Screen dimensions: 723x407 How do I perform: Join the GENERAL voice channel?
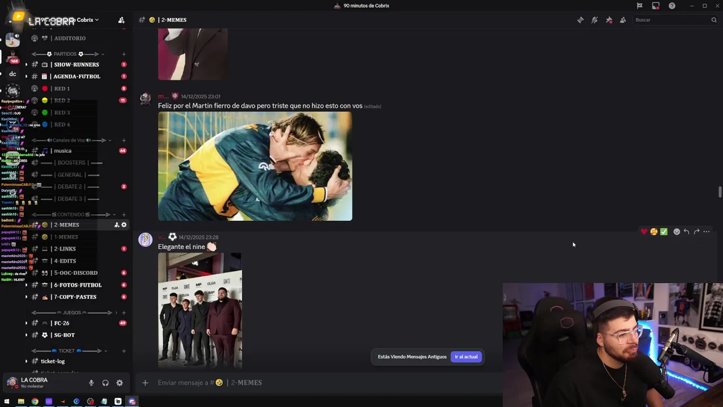pos(70,175)
